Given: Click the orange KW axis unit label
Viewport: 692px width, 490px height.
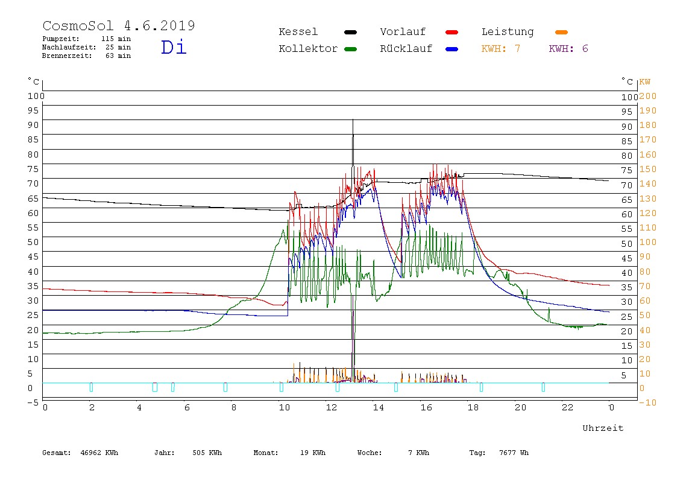Looking at the screenshot, I should point(645,81).
